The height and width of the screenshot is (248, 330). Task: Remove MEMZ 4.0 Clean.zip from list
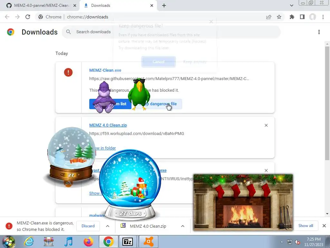coord(266,125)
